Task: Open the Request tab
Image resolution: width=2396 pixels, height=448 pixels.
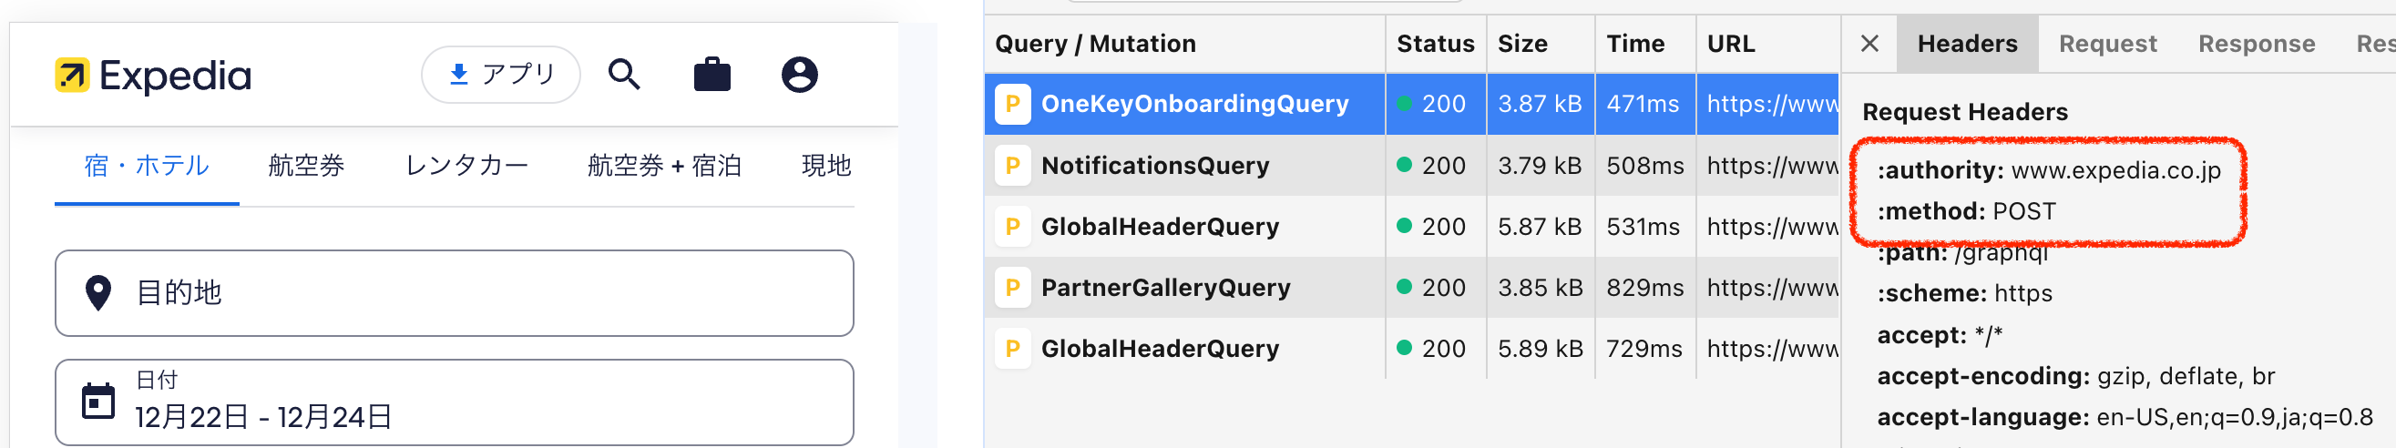Action: pos(2106,44)
